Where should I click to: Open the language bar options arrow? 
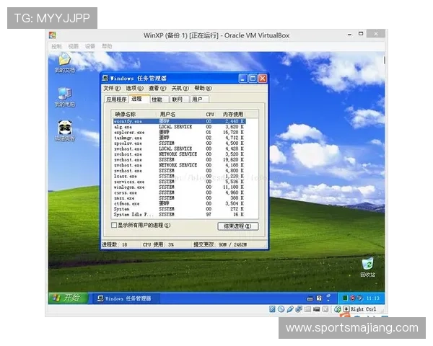pyautogui.click(x=328, y=300)
